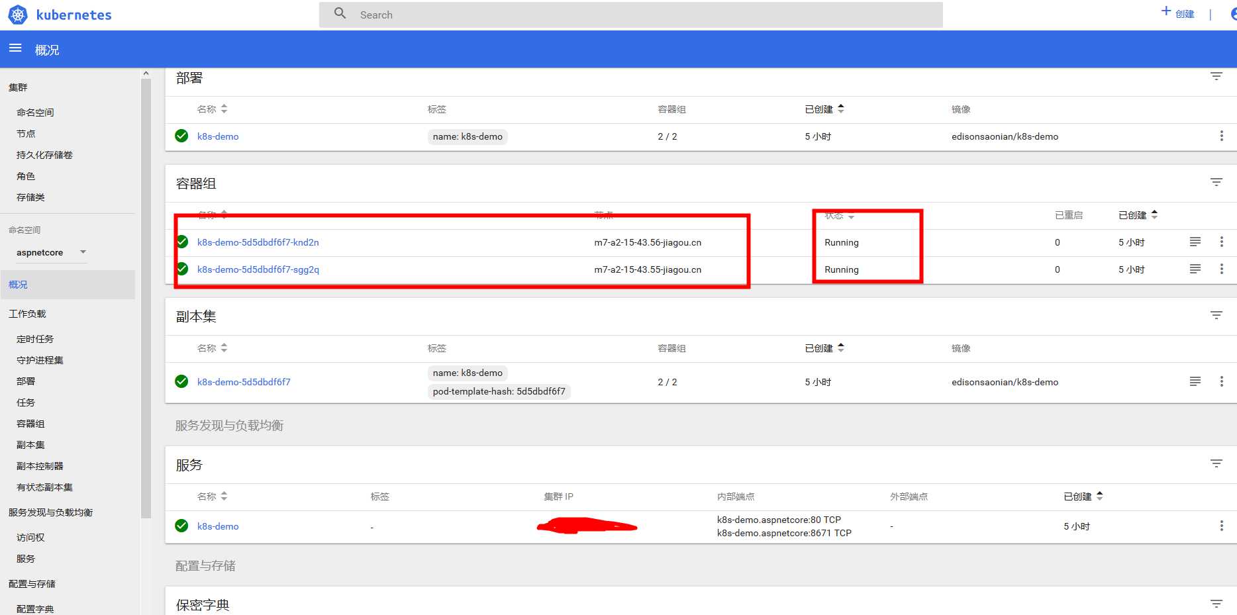This screenshot has width=1237, height=615.
Task: Open 任务 in the sidebar
Action: point(26,402)
